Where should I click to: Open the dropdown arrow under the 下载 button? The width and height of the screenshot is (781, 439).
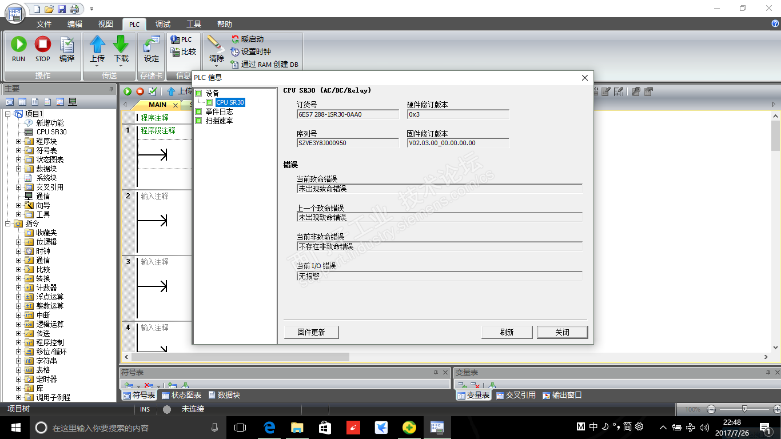click(121, 66)
